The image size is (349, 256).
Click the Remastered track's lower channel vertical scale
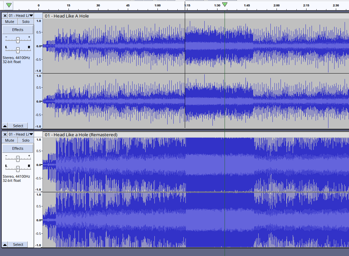point(38,220)
